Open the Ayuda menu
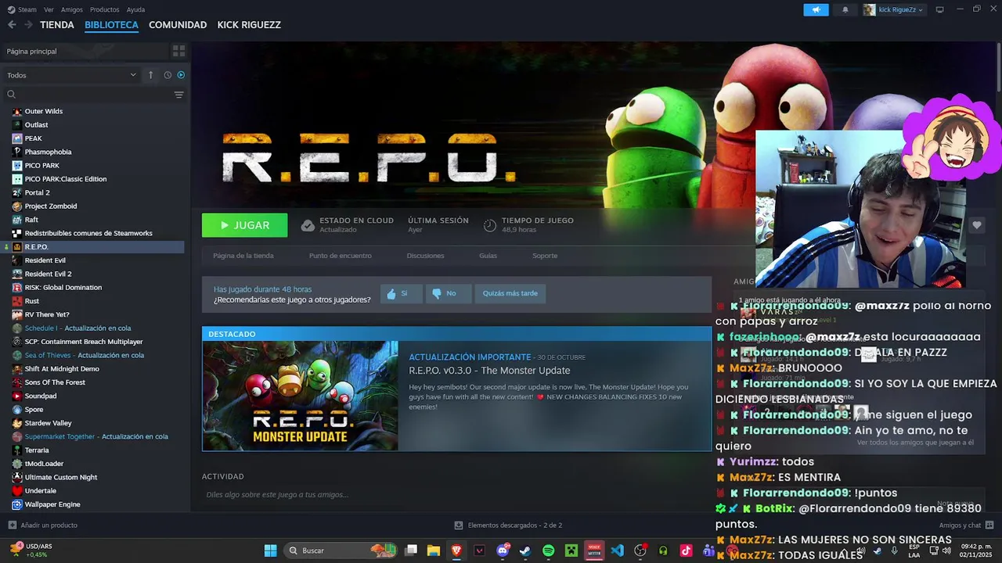This screenshot has height=563, width=1002. pos(135,9)
